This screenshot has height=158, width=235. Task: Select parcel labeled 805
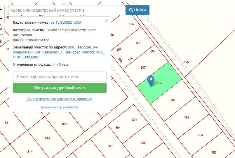click(173, 100)
